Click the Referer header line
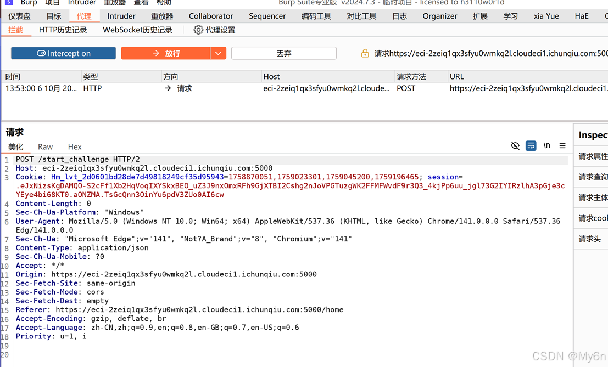This screenshot has width=608, height=367. tap(180, 309)
